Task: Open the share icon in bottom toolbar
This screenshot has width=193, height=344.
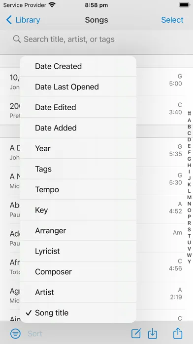Action: (x=178, y=333)
